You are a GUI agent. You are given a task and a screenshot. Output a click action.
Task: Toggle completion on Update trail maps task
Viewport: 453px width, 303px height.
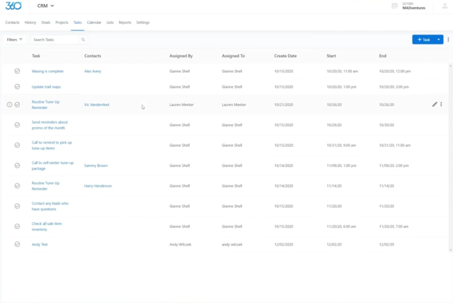click(x=17, y=87)
